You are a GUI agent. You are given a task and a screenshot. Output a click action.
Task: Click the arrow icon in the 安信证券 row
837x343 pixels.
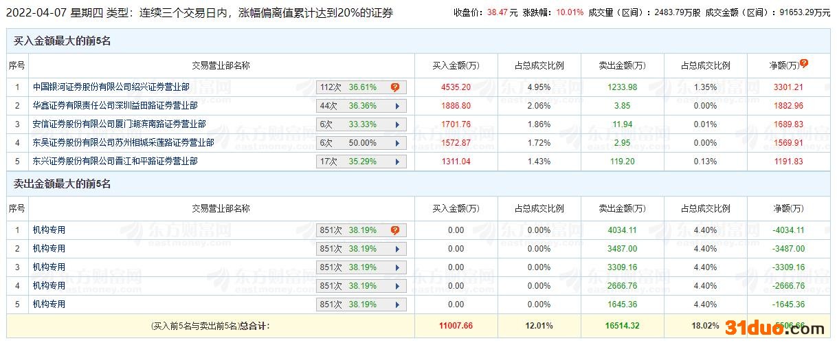point(397,124)
